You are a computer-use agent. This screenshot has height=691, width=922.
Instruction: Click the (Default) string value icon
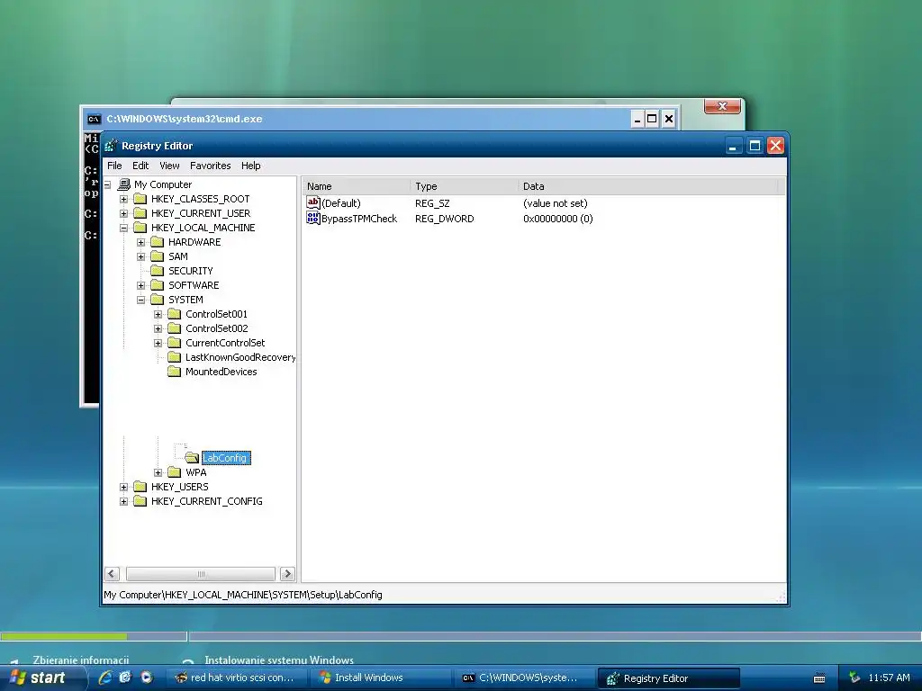[x=312, y=202]
